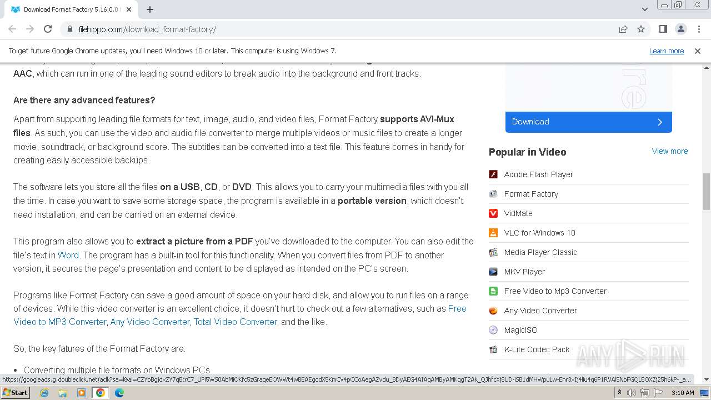Show hidden tray icons arrow

pyautogui.click(x=619, y=393)
